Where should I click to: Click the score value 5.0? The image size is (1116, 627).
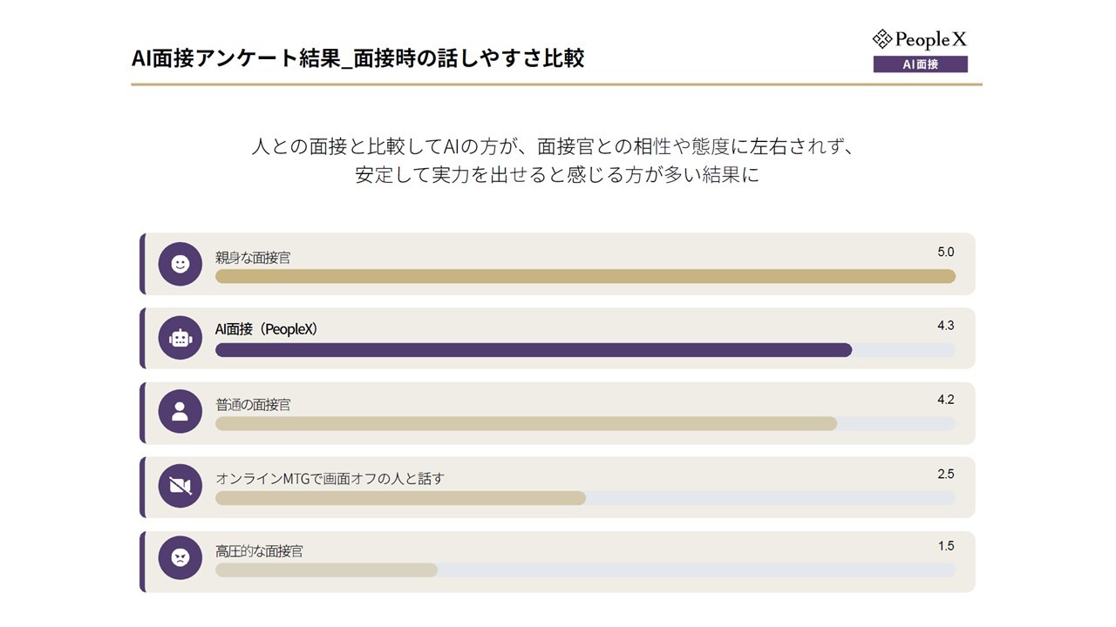pyautogui.click(x=946, y=253)
